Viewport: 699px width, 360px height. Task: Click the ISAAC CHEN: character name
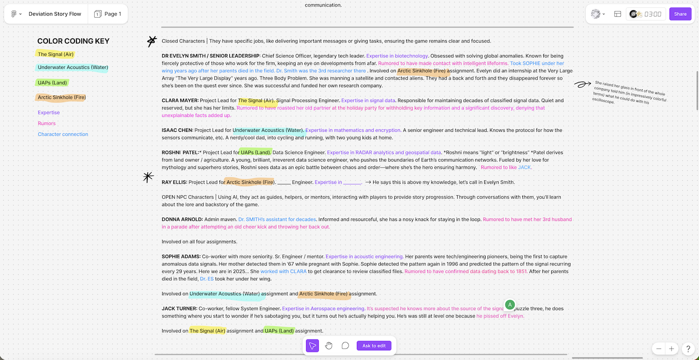click(177, 130)
